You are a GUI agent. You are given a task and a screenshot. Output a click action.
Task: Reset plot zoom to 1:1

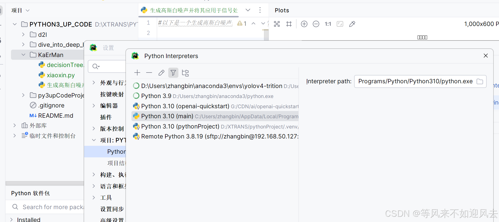click(x=328, y=24)
